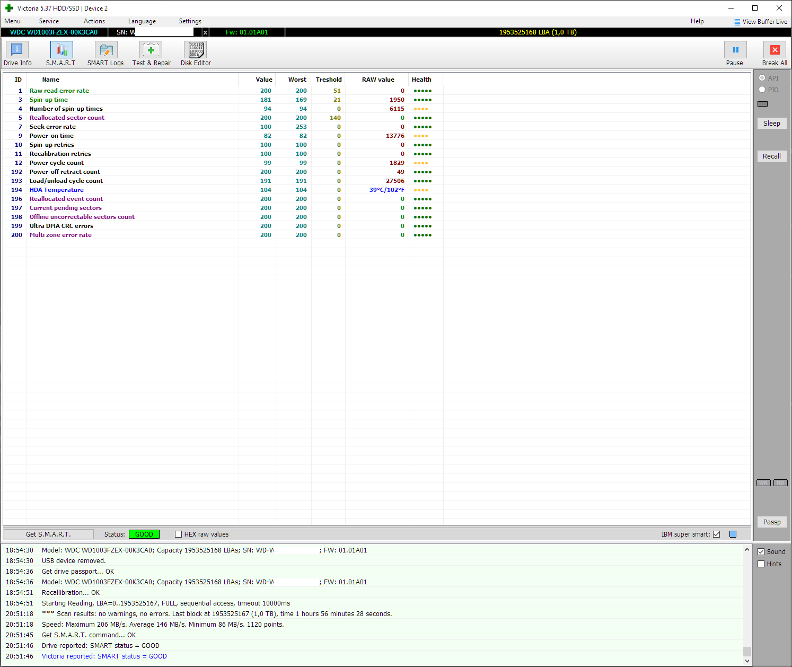Click the 1953525168 LBA capacity label
Screen dimensions: 792x667
pos(538,32)
